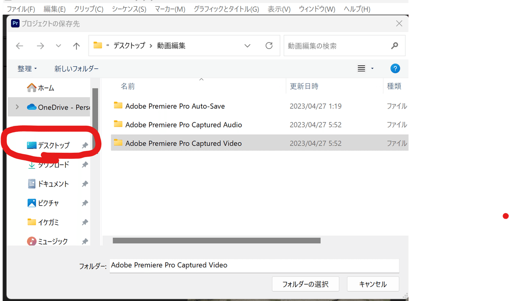Click the Up directory arrow icon
Image resolution: width=509 pixels, height=301 pixels.
(x=76, y=46)
